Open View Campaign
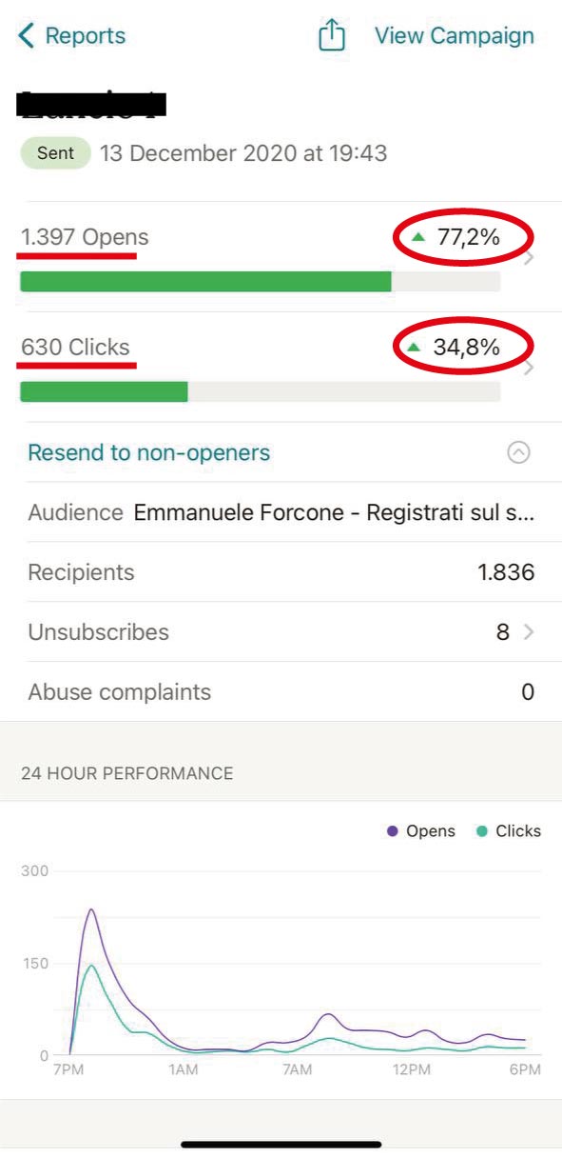This screenshot has width=562, height=1158. click(x=455, y=36)
